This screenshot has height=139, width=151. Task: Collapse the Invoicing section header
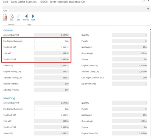pyautogui.click(x=9, y=98)
